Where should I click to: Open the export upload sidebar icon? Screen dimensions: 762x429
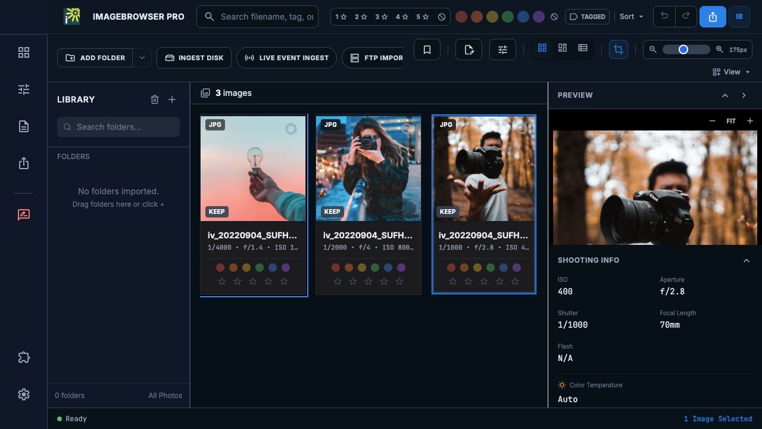click(24, 163)
